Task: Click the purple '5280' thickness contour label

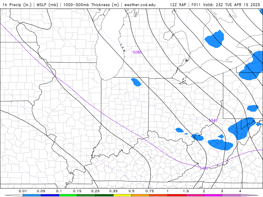Action: click(x=137, y=52)
